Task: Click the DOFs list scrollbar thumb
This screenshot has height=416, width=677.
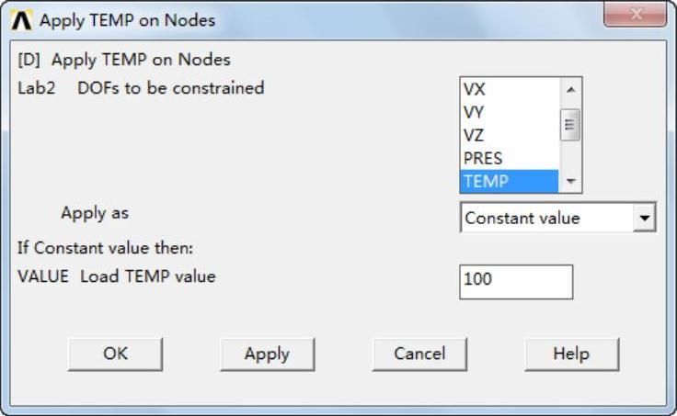Action: click(x=570, y=123)
